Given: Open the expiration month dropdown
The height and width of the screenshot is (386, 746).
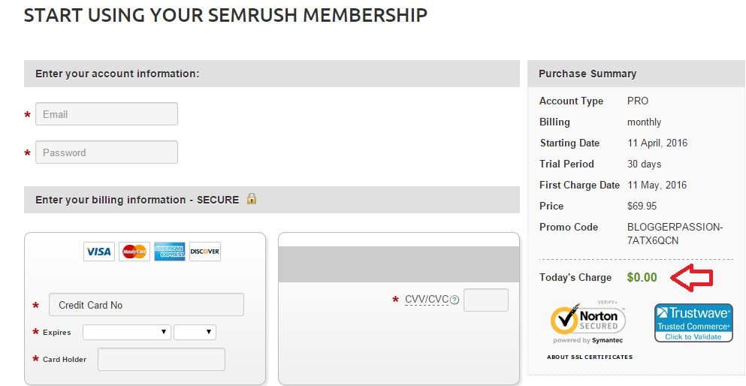Looking at the screenshot, I should 127,332.
